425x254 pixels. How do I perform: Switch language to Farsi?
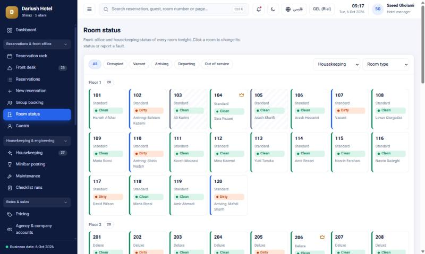coord(294,9)
